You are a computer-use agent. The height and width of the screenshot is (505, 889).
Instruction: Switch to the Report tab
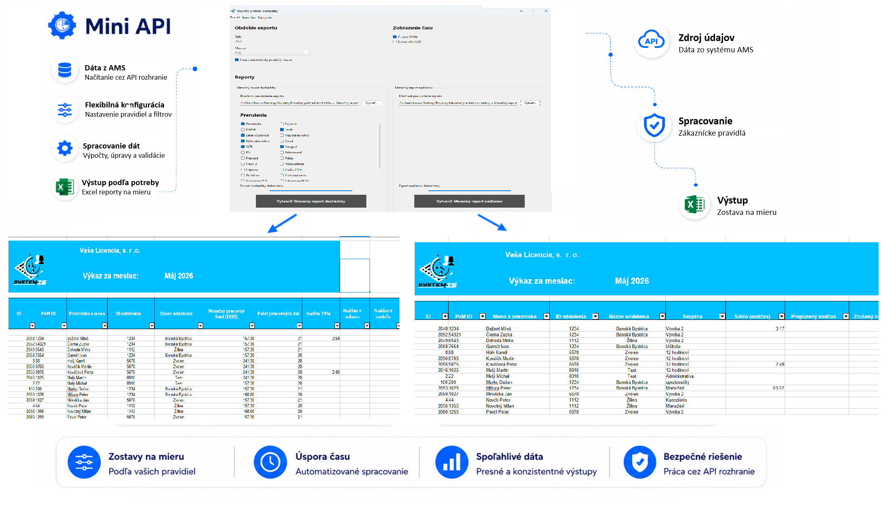235,17
